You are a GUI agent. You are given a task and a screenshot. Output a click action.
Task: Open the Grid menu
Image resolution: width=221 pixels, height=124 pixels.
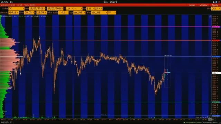[x=20, y=5]
